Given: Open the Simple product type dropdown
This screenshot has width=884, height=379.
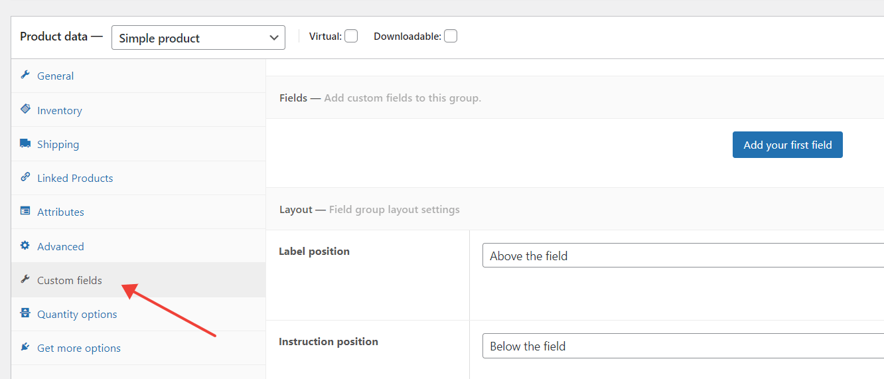Looking at the screenshot, I should (198, 38).
